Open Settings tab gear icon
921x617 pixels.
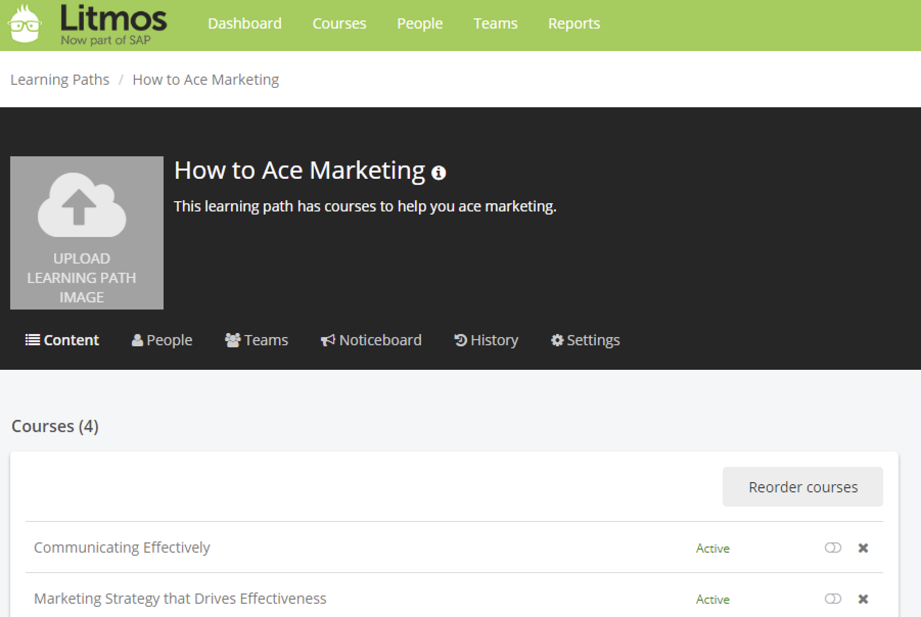(x=557, y=340)
